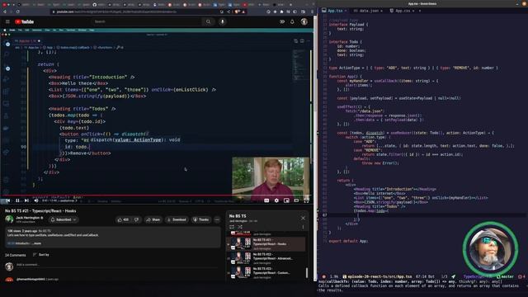This screenshot has height=297, width=528.
Task: Open Jack Herrington channel avatar
Action: pos(9,219)
